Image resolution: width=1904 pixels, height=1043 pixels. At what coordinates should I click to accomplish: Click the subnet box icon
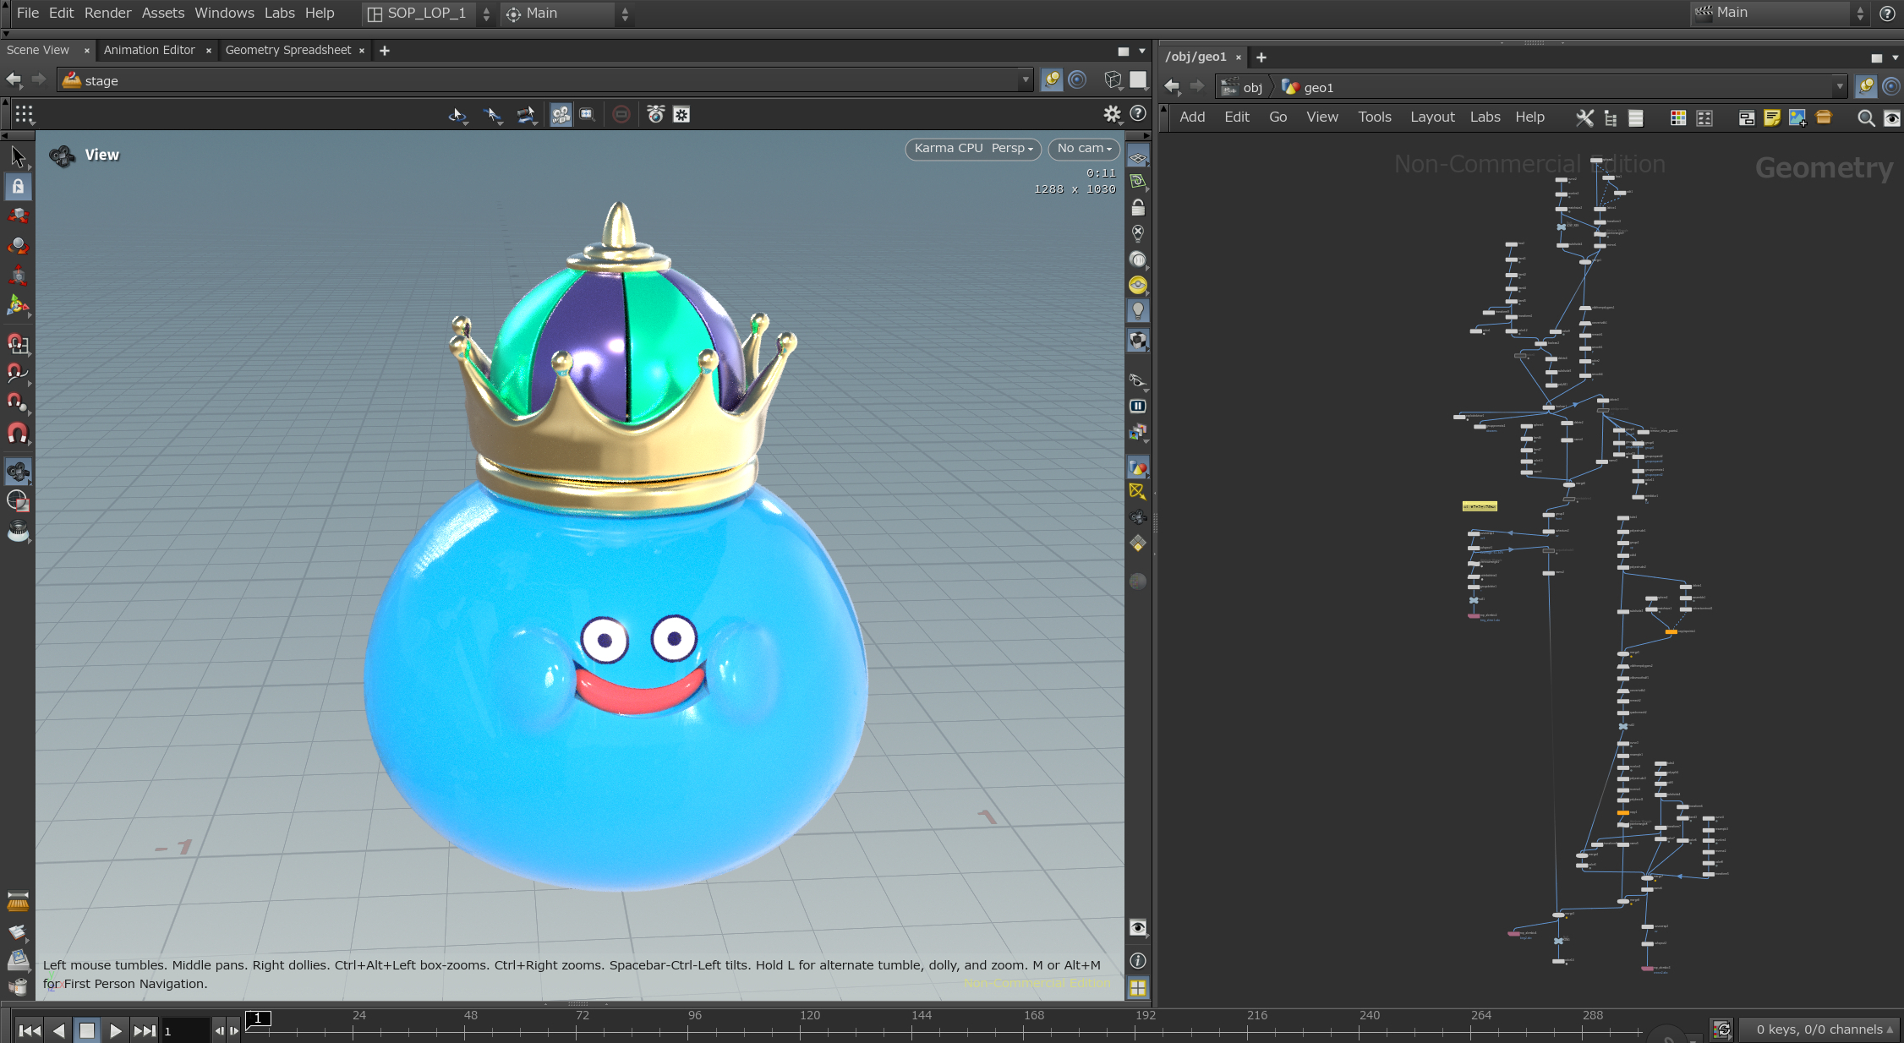pyautogui.click(x=1824, y=117)
